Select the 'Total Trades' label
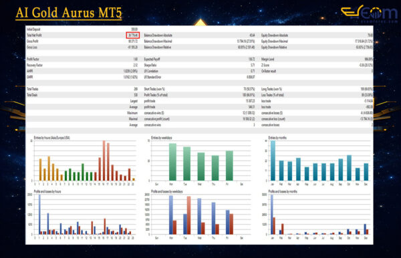Screen dimensions: 401x258 tap(33, 89)
